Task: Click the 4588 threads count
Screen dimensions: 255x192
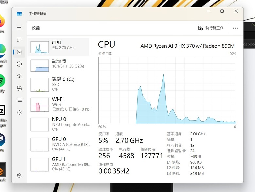Action: (x=127, y=156)
